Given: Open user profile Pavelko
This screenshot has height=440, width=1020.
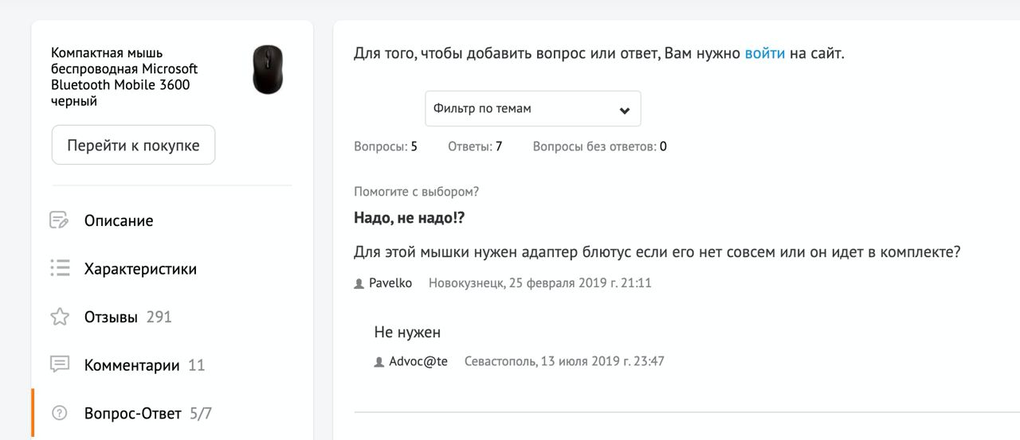Looking at the screenshot, I should (x=390, y=282).
